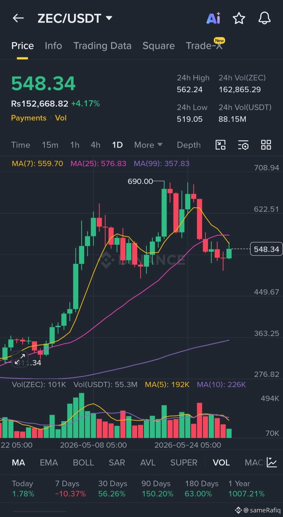Open price alert bell icon
Screen dimensions: 283x517
pyautogui.click(x=264, y=18)
